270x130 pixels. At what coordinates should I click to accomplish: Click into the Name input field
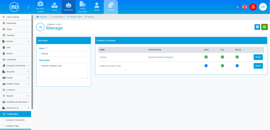coord(63,54)
